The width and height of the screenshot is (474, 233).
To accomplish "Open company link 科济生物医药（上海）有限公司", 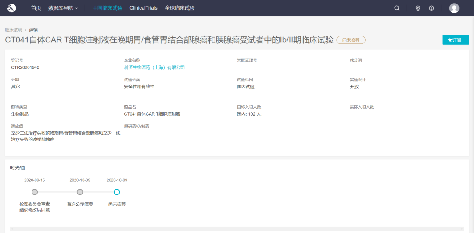I will pos(154,67).
